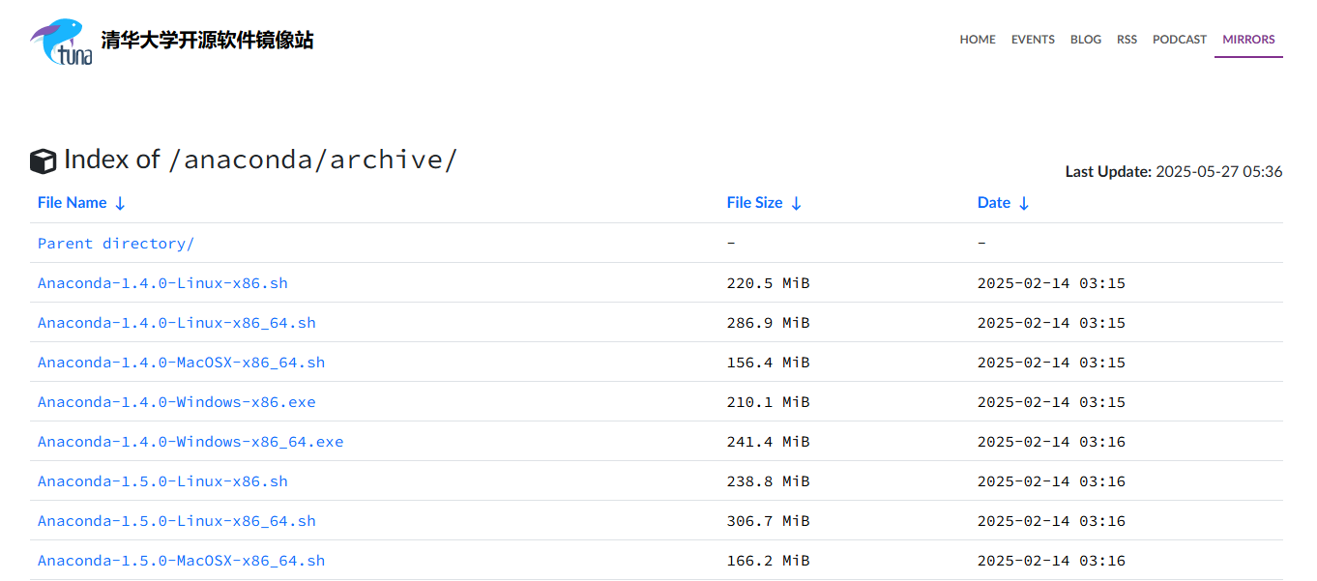Go to the EVENTS page
Screen dimensions: 1317x581
pos(1033,40)
